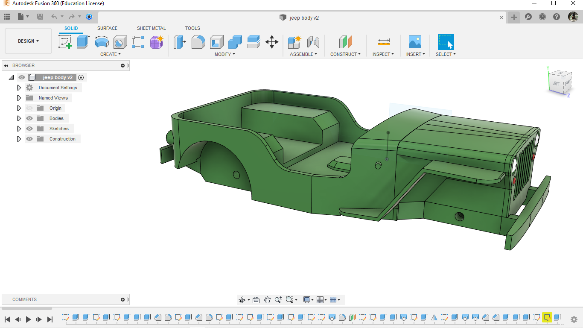Open timeline settings gear
This screenshot has width=583, height=328.
574,319
